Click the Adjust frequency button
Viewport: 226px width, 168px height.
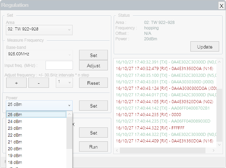pos(93,65)
